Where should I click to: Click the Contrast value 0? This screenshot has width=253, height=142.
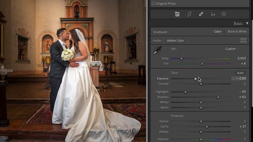pos(245,84)
